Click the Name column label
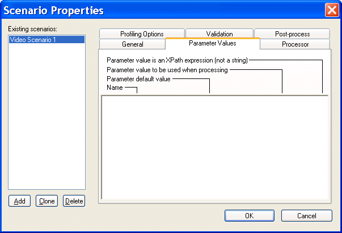 coord(115,88)
